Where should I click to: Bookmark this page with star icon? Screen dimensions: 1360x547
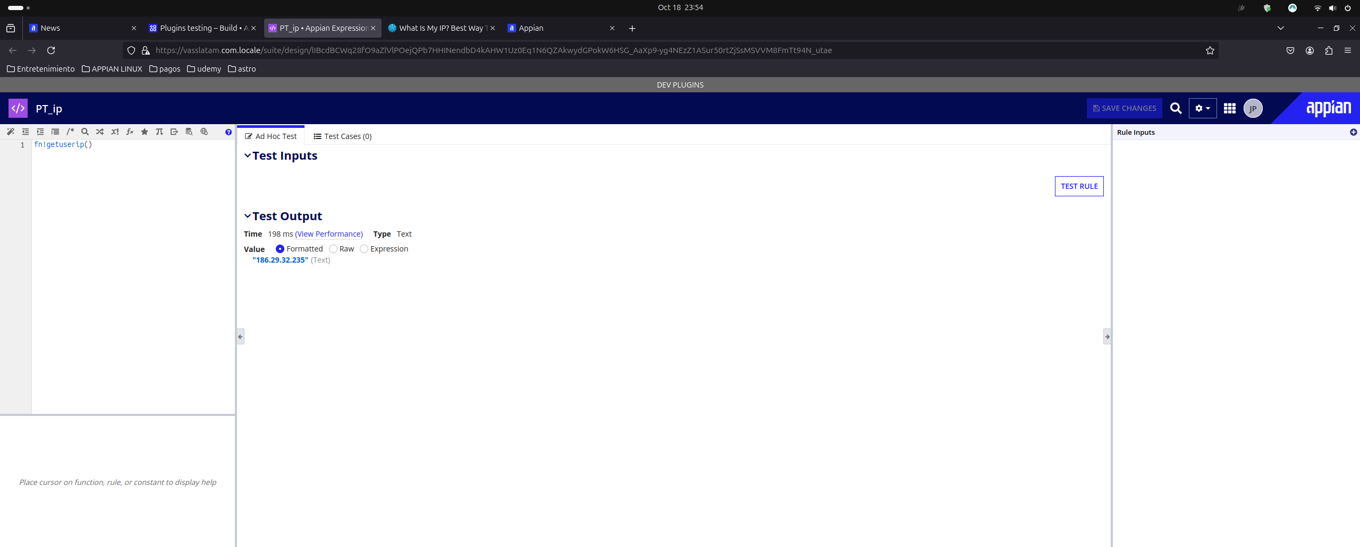click(1210, 50)
